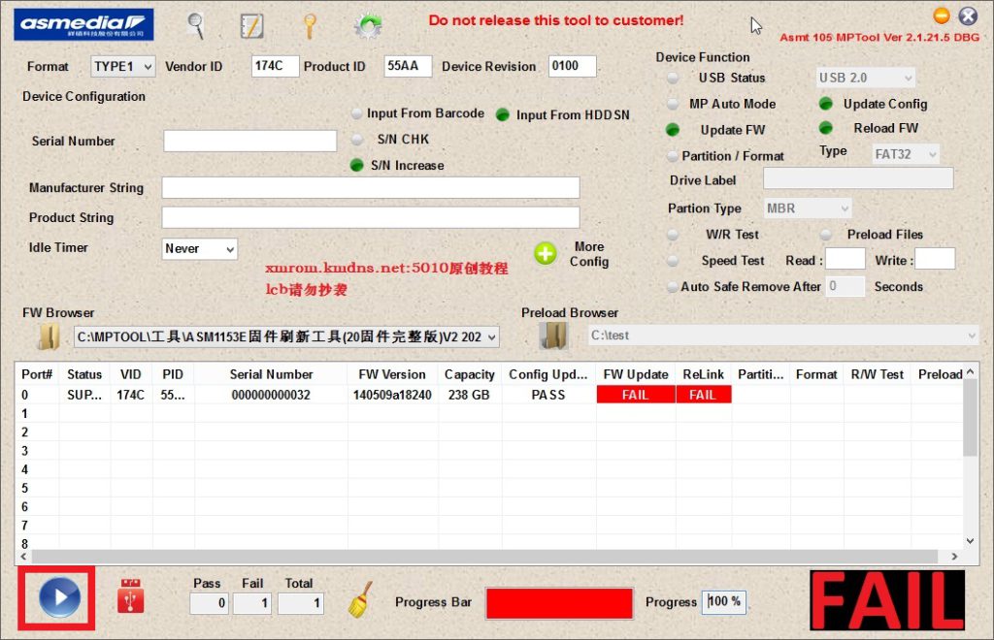Click the key icon in toolbar
Screen dimensions: 994x640
(310, 25)
